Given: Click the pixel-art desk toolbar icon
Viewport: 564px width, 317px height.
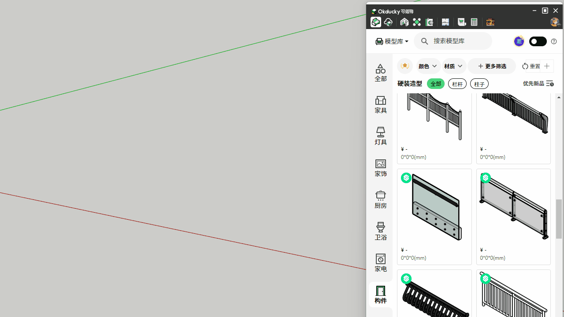Looking at the screenshot, I should [490, 22].
